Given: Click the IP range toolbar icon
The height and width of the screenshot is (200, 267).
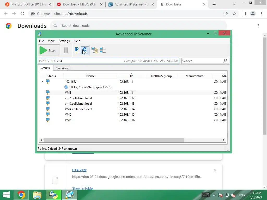Looking at the screenshot, I should [x=77, y=50].
